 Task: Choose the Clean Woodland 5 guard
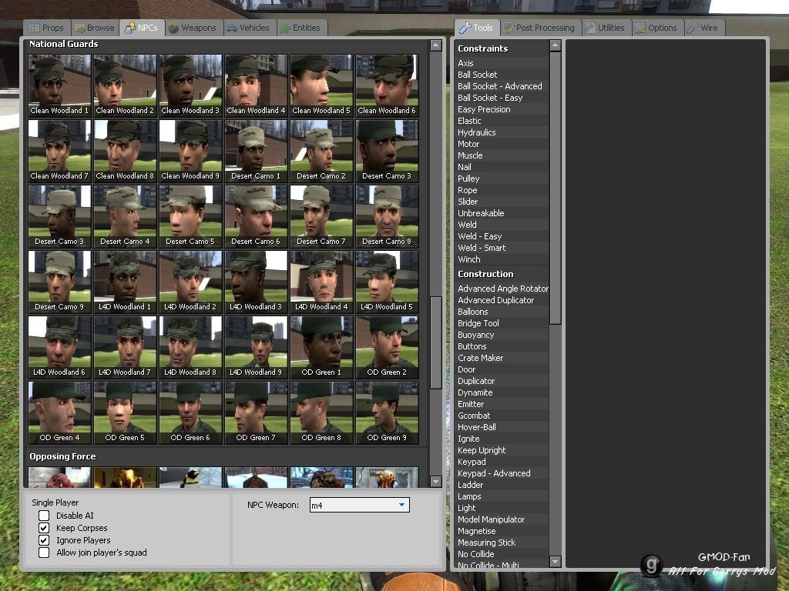coord(321,85)
